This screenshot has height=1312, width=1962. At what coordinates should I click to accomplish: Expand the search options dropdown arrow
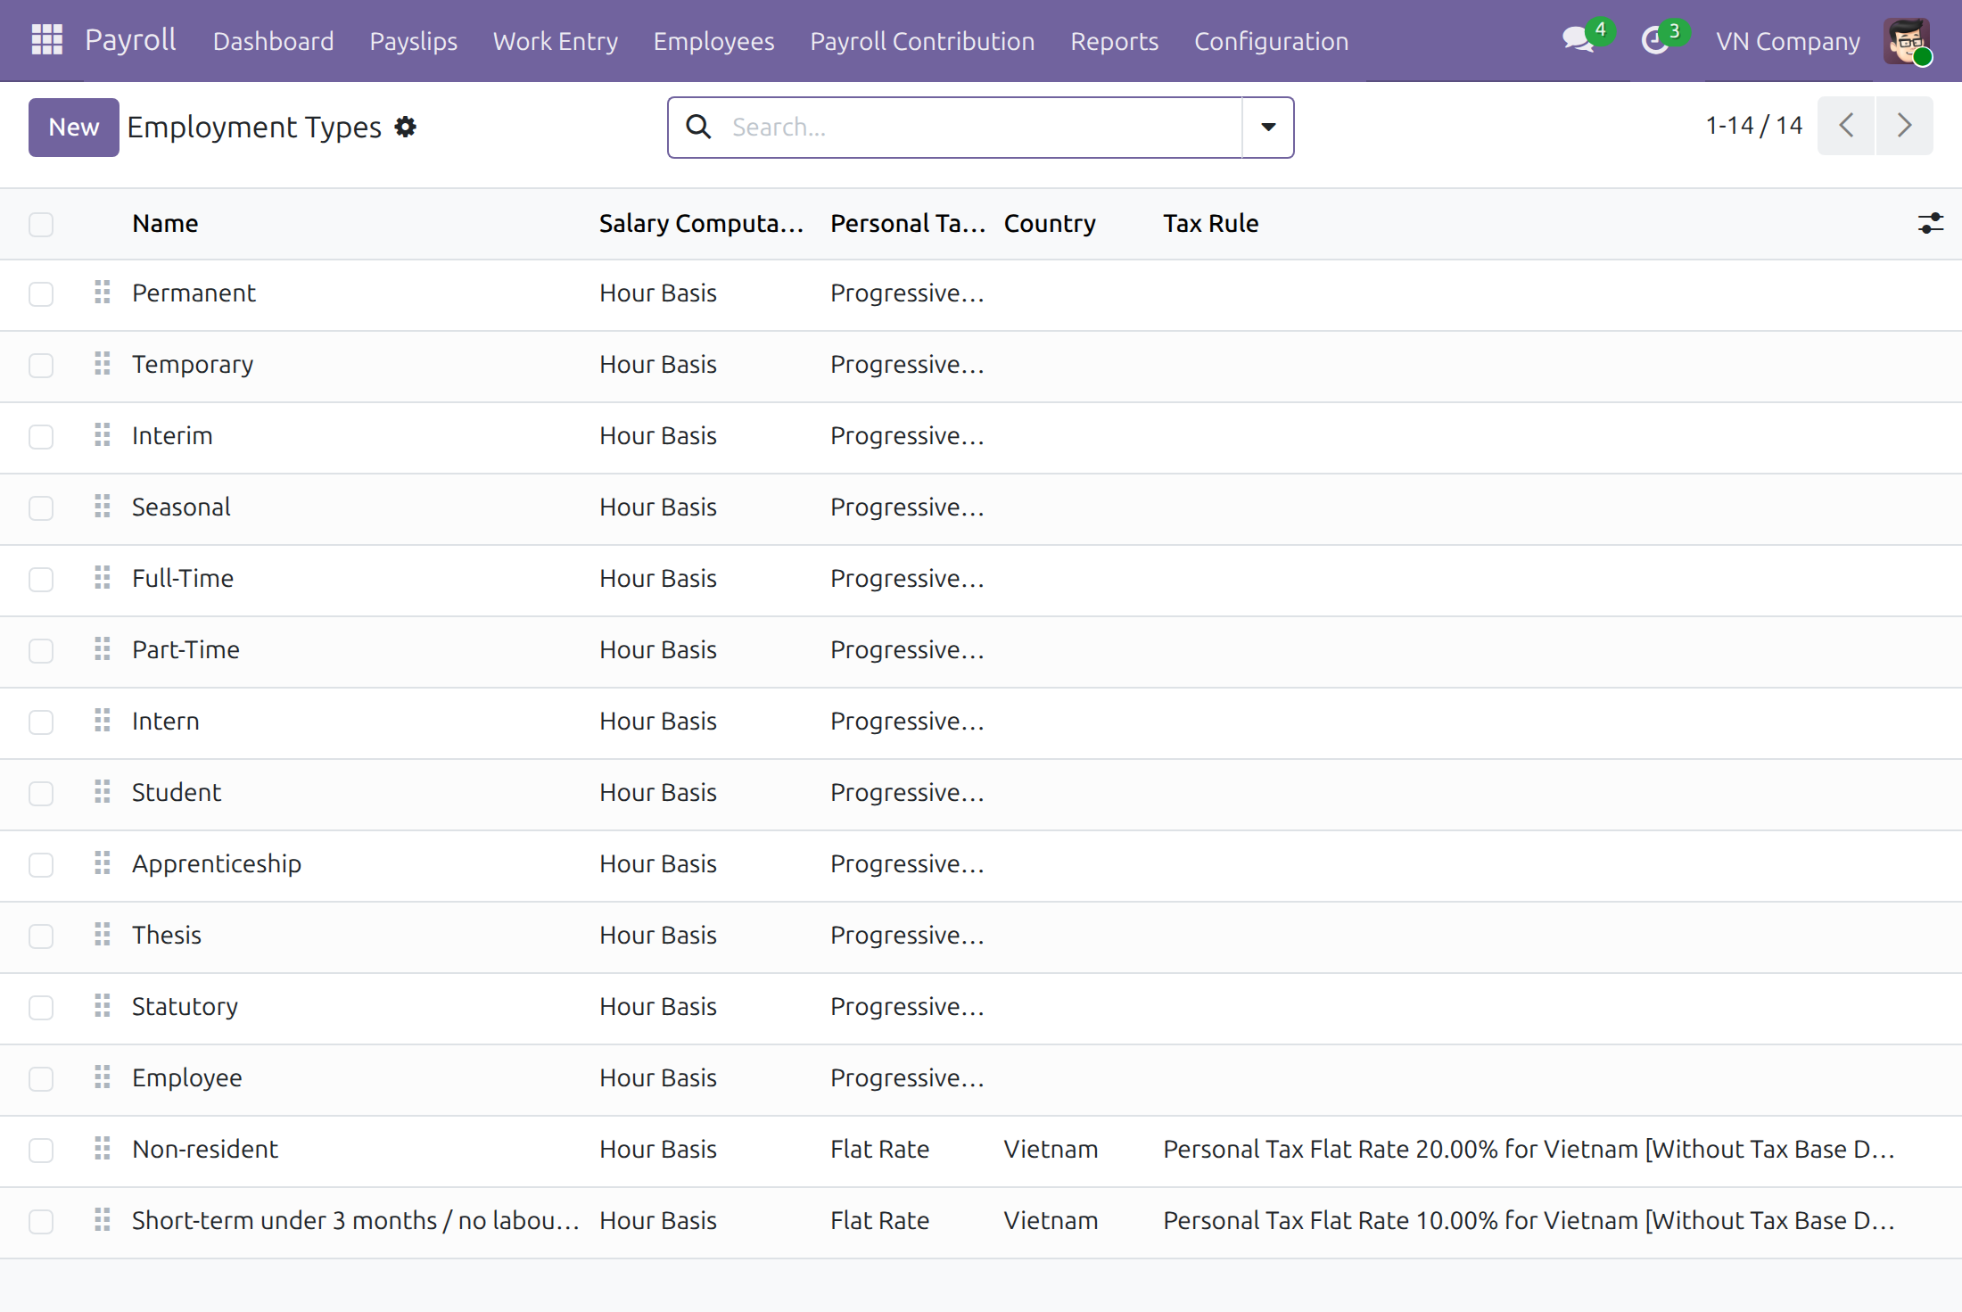[x=1268, y=128]
